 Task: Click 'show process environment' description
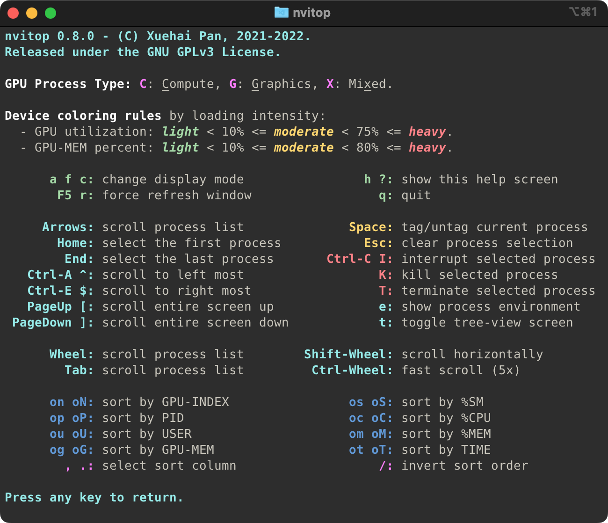click(x=491, y=306)
